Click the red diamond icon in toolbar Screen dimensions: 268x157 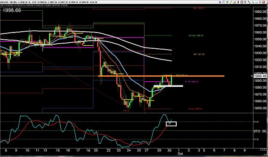coord(238,2)
